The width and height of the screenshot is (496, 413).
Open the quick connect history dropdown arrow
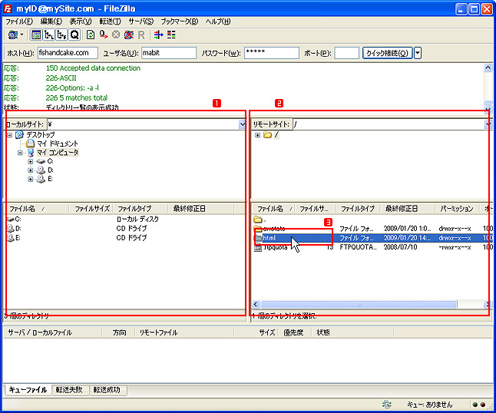click(418, 53)
